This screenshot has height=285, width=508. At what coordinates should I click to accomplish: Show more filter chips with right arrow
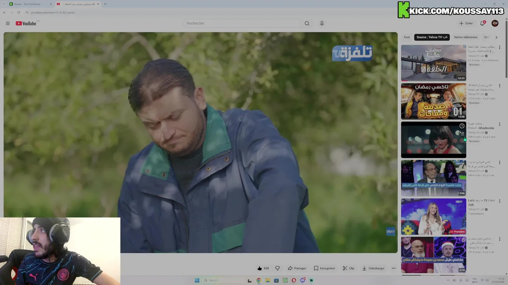(496, 37)
